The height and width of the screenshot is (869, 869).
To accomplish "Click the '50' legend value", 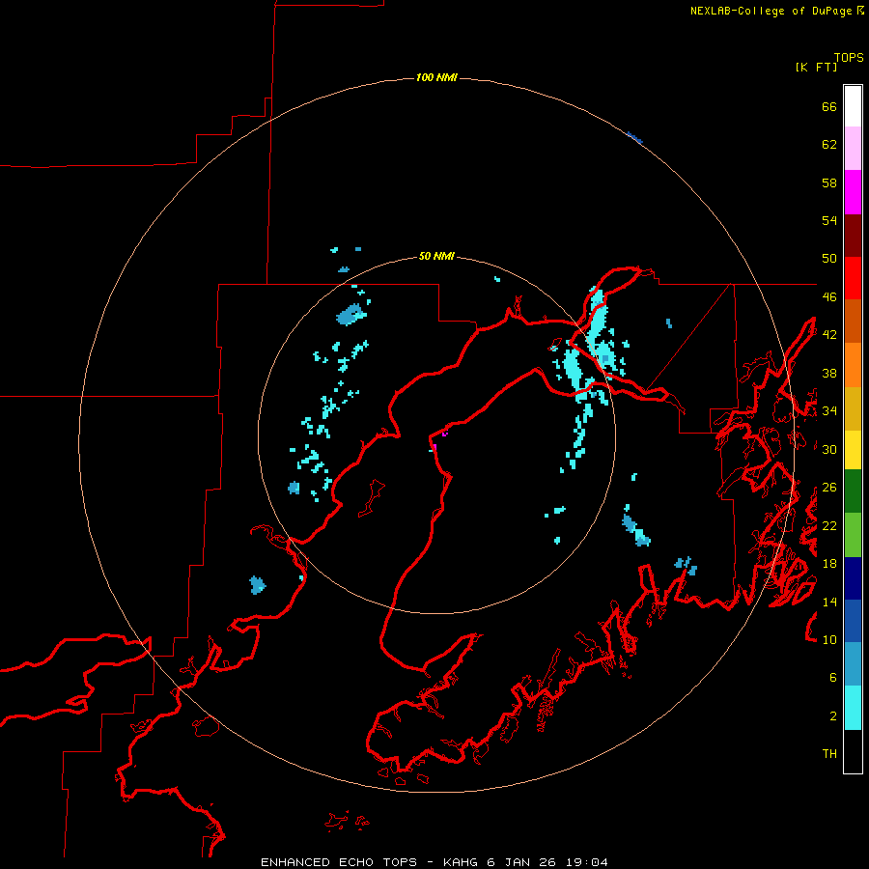I will [x=829, y=259].
